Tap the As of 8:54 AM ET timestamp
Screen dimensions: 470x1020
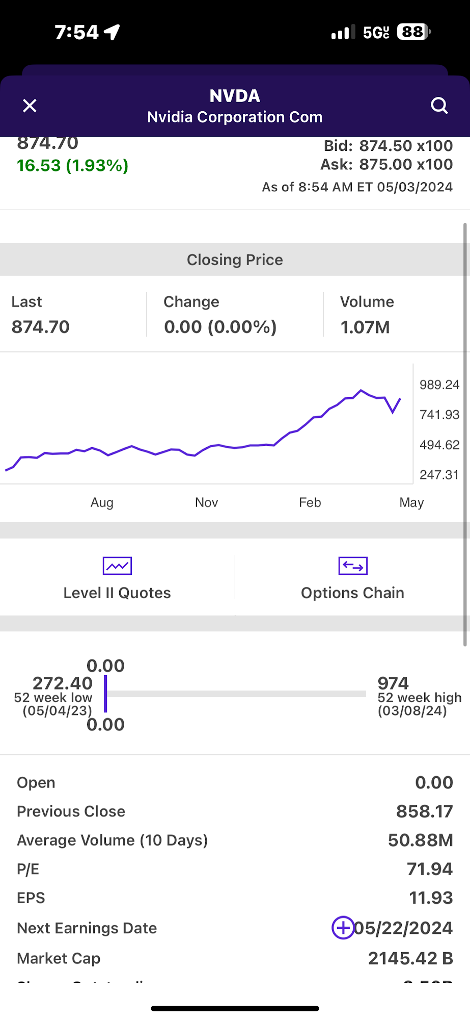point(357,187)
